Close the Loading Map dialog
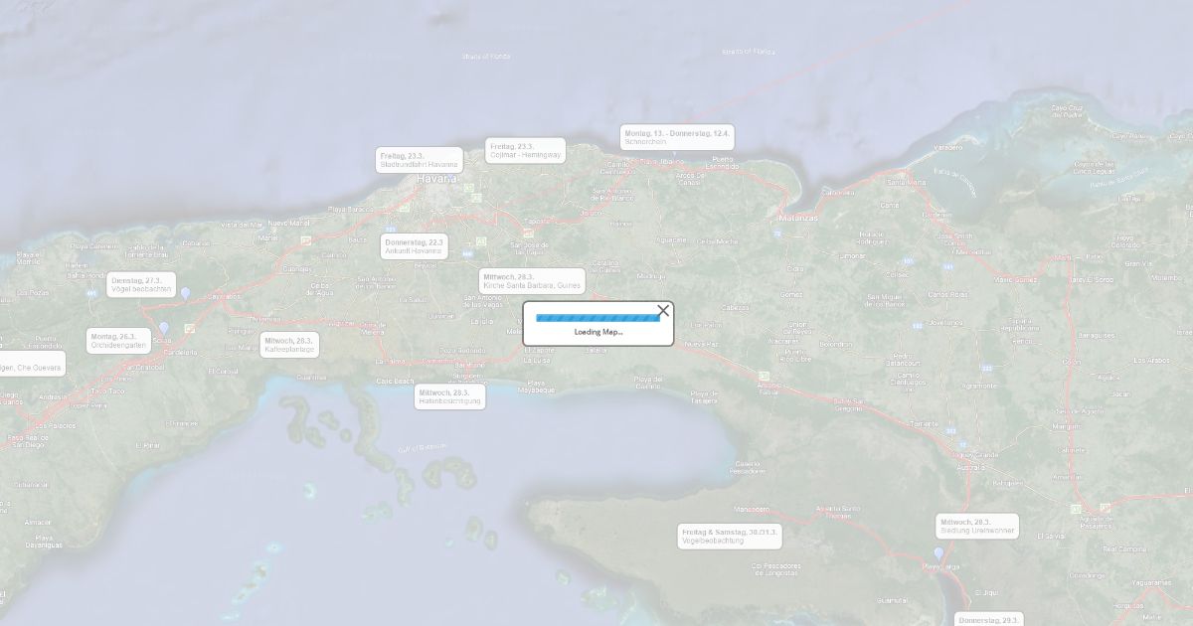This screenshot has height=626, width=1193. [663, 311]
